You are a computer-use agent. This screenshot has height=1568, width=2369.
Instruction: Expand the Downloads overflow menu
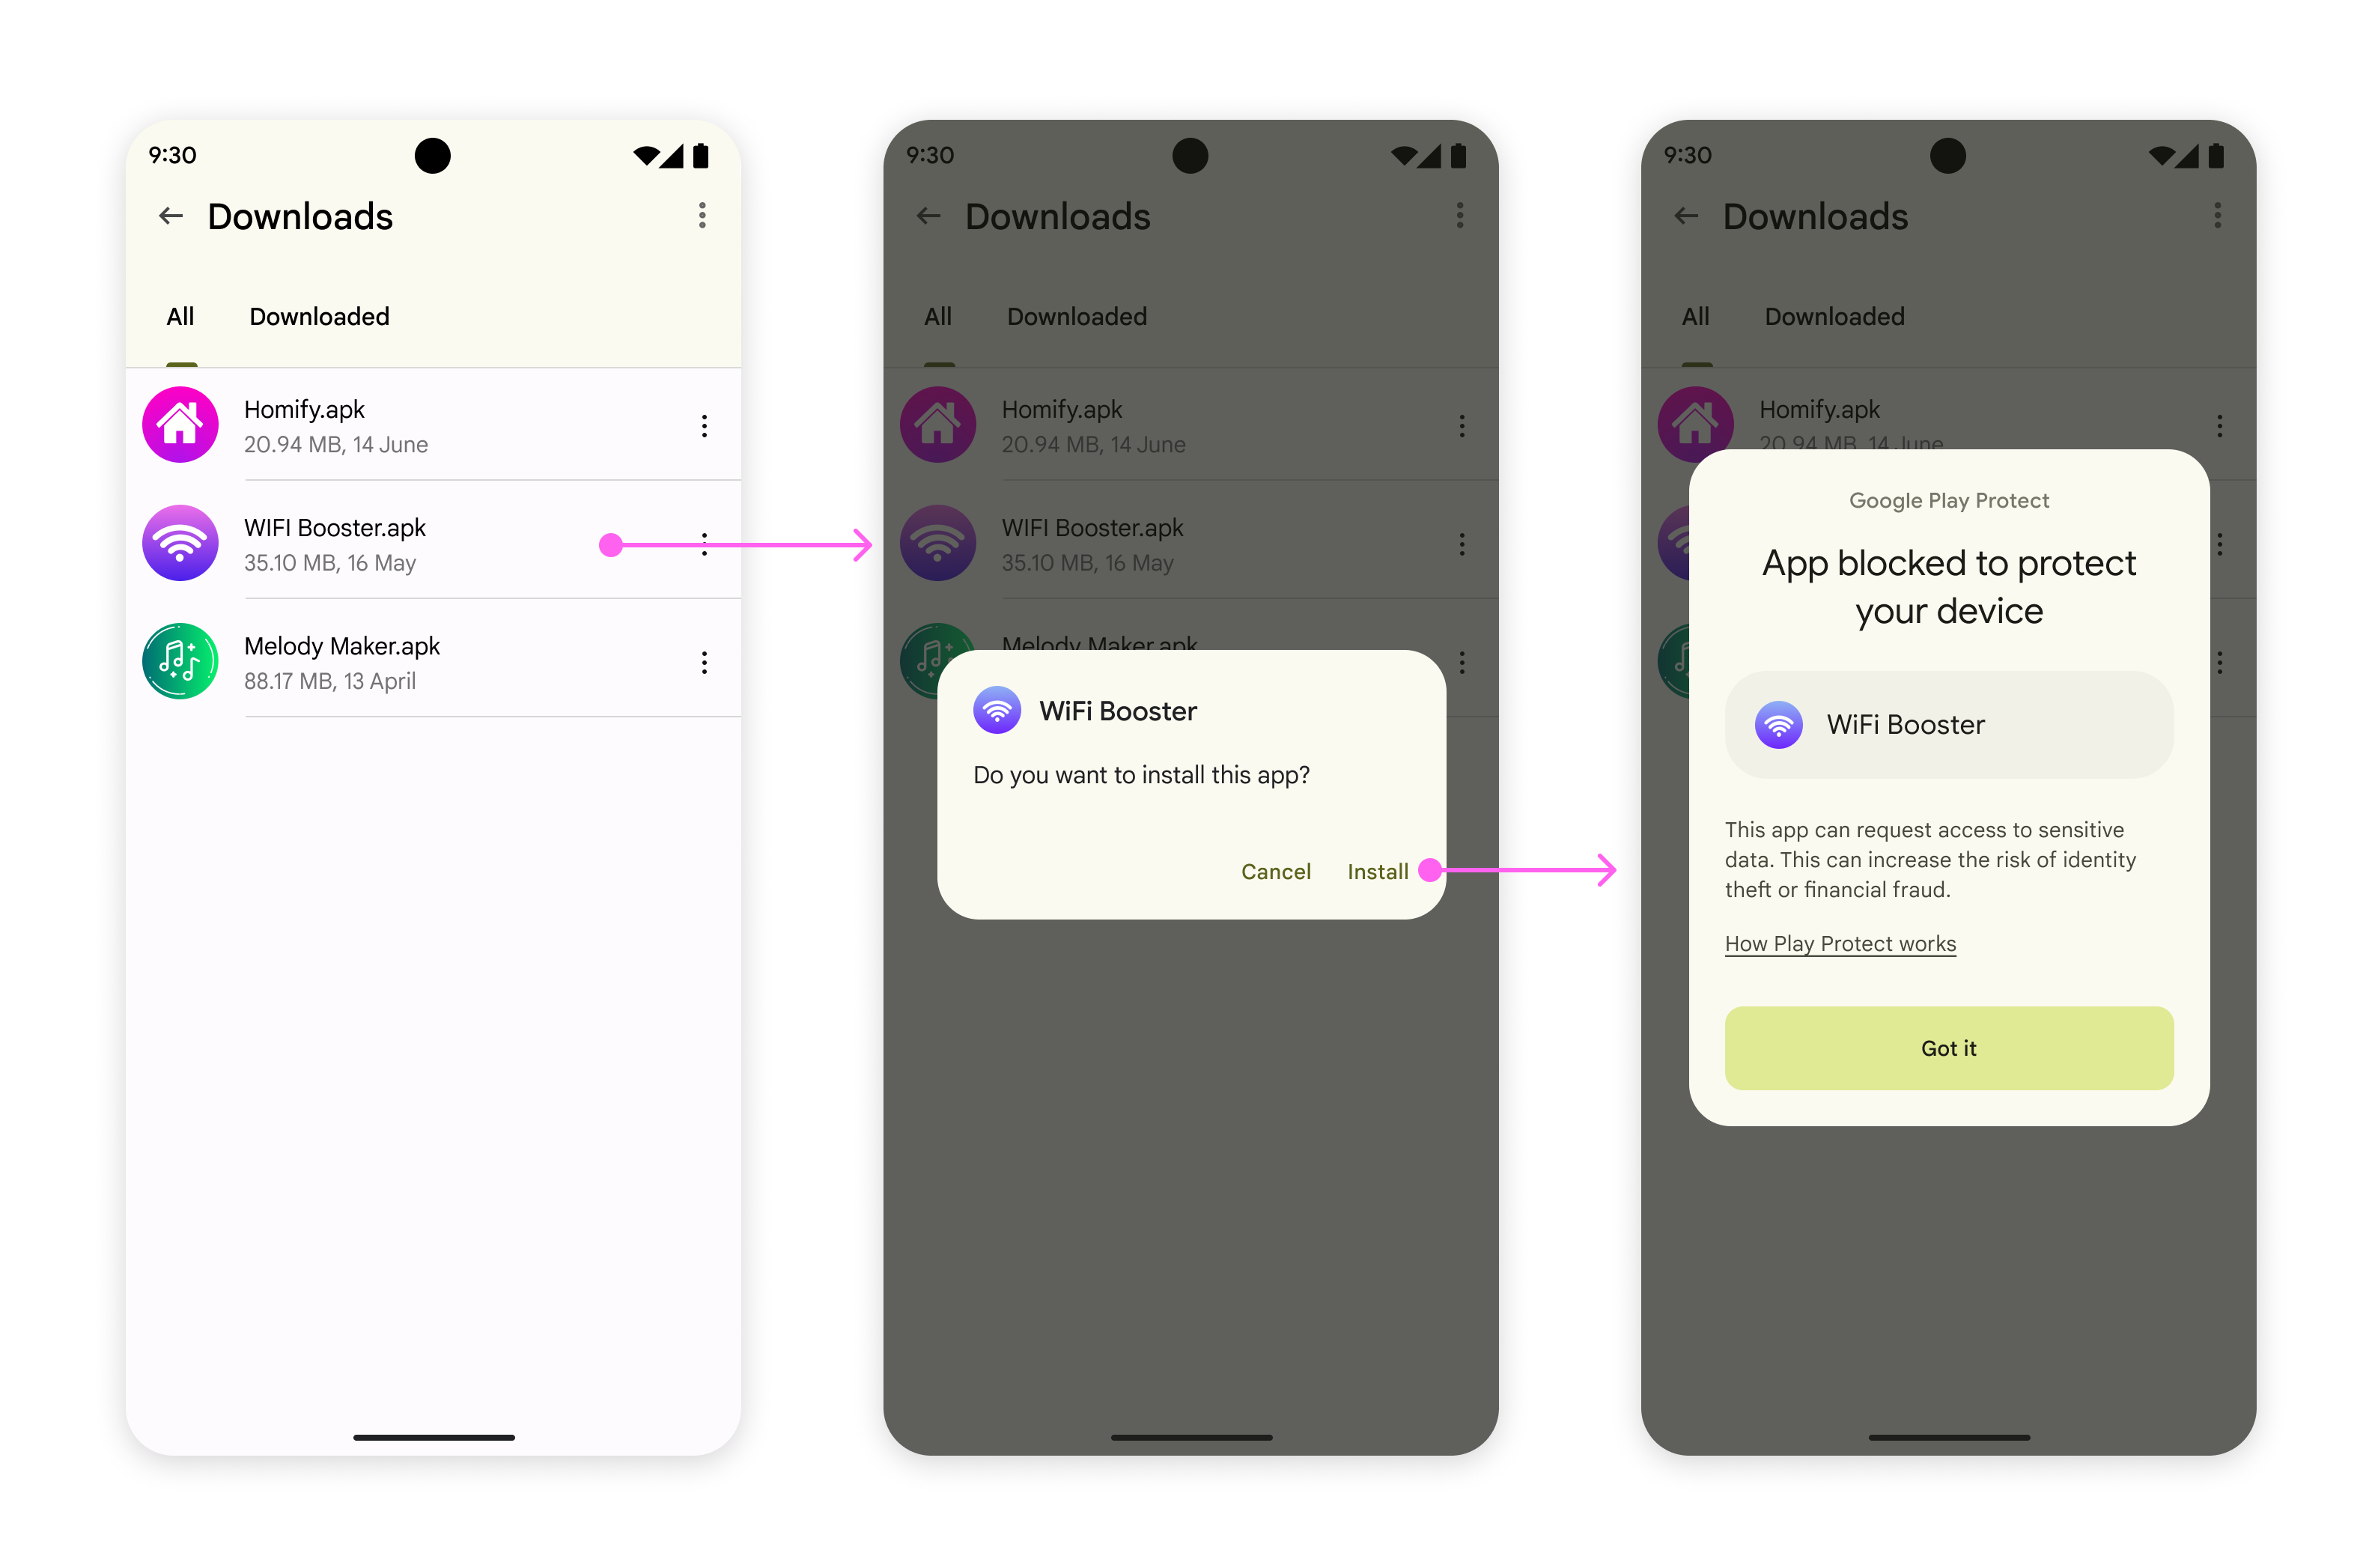coord(700,215)
